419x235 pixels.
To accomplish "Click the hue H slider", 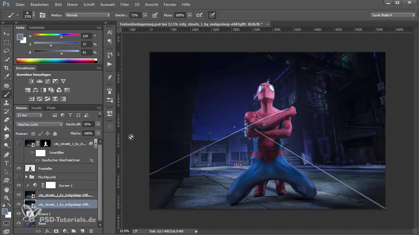I will 57,36.
